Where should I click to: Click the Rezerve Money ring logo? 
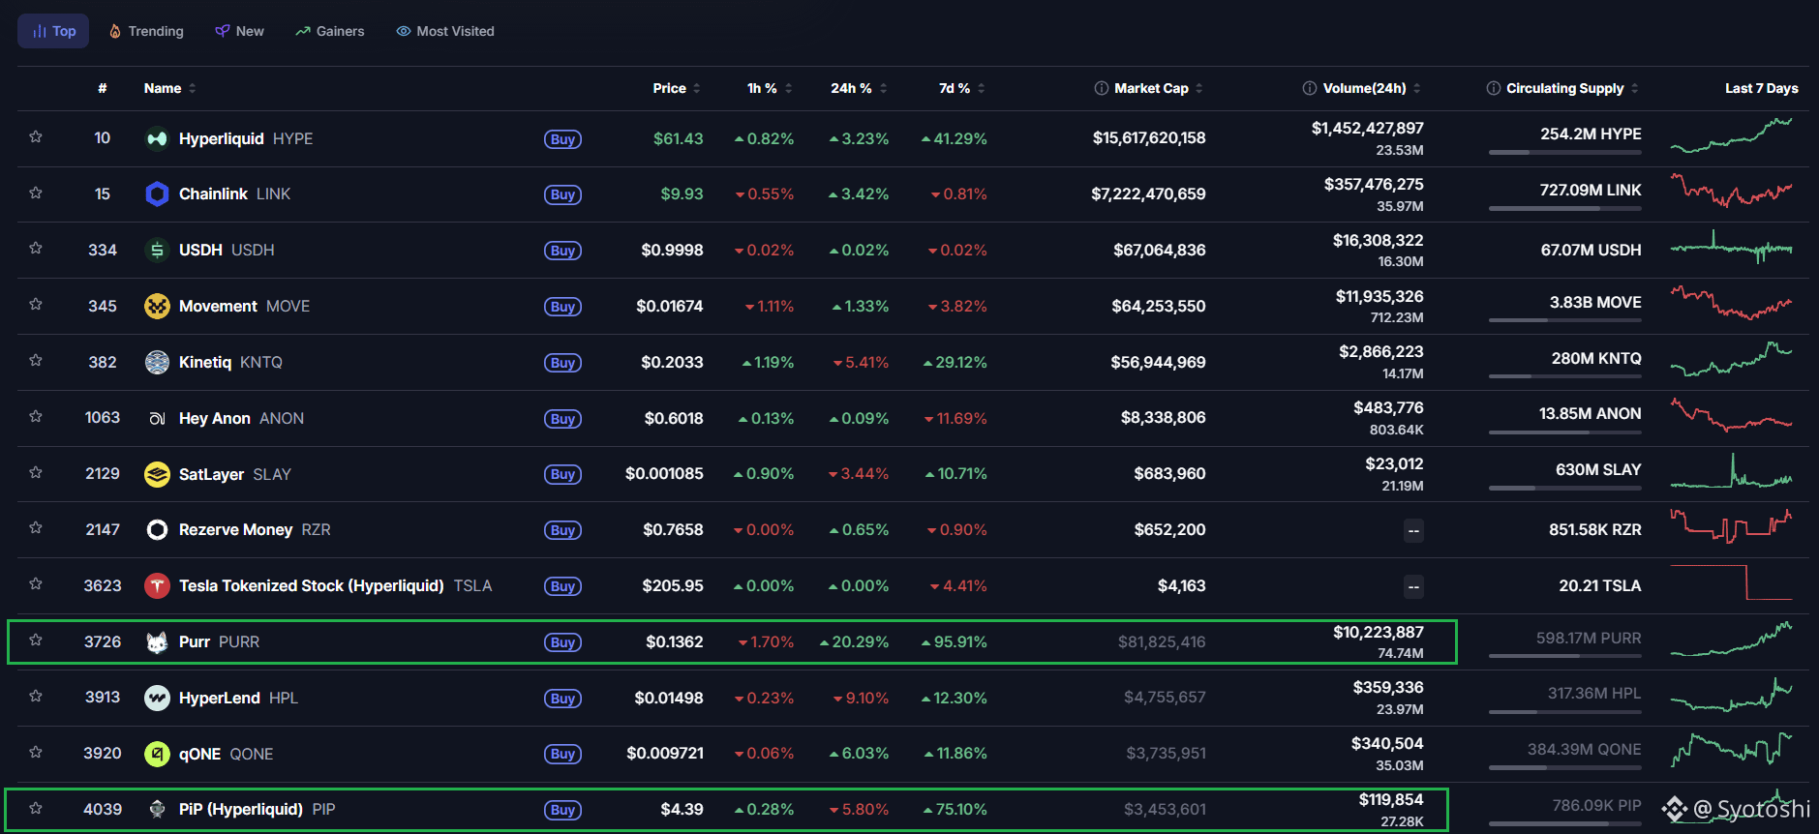click(x=157, y=530)
